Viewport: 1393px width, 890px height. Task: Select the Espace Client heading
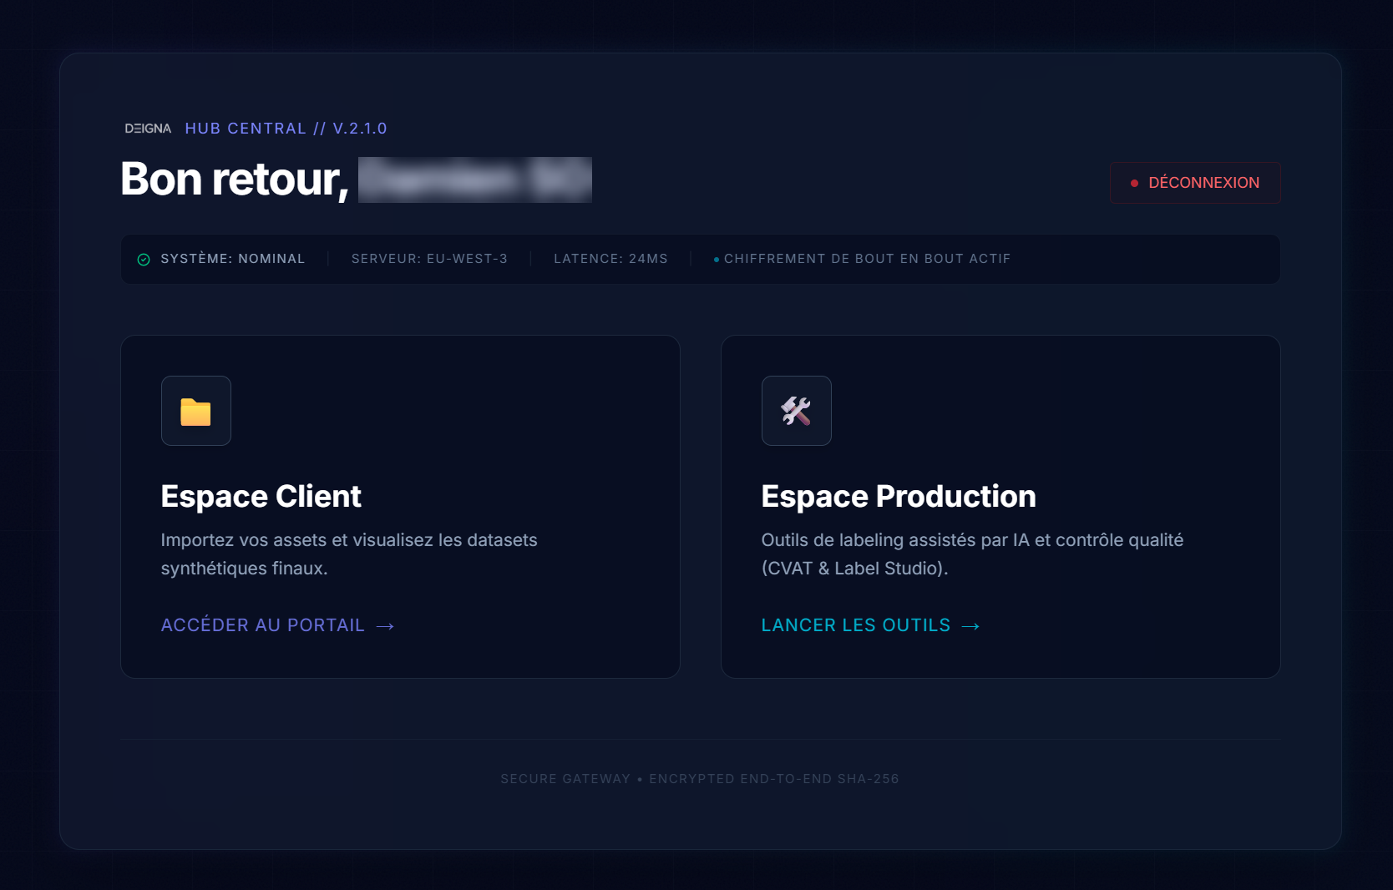point(261,496)
